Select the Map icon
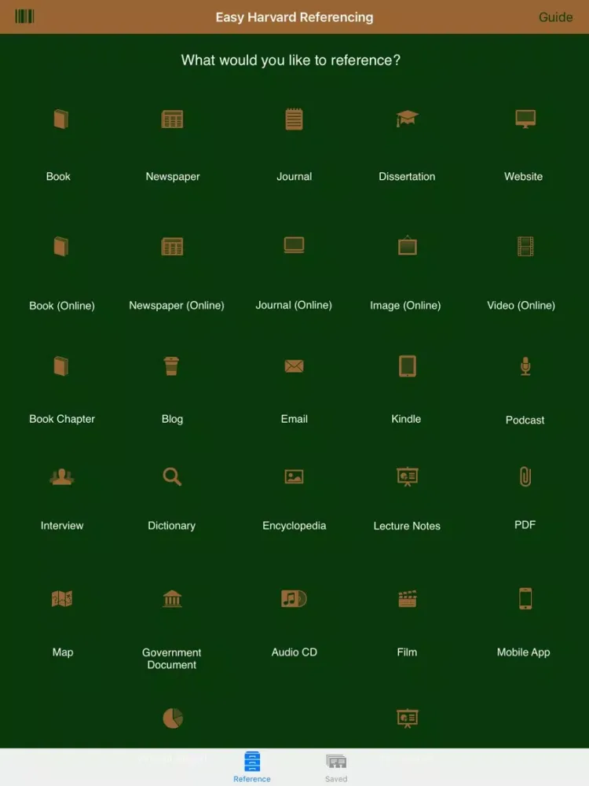 [62, 598]
